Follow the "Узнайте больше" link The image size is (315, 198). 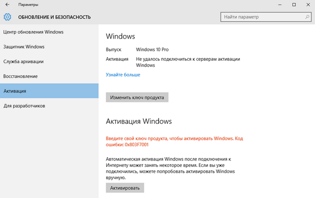coord(123,74)
